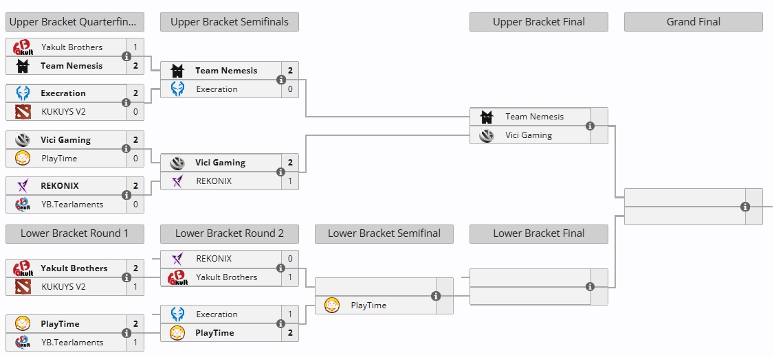
Task: Click the Grand Final match info icon
Action: pos(745,207)
